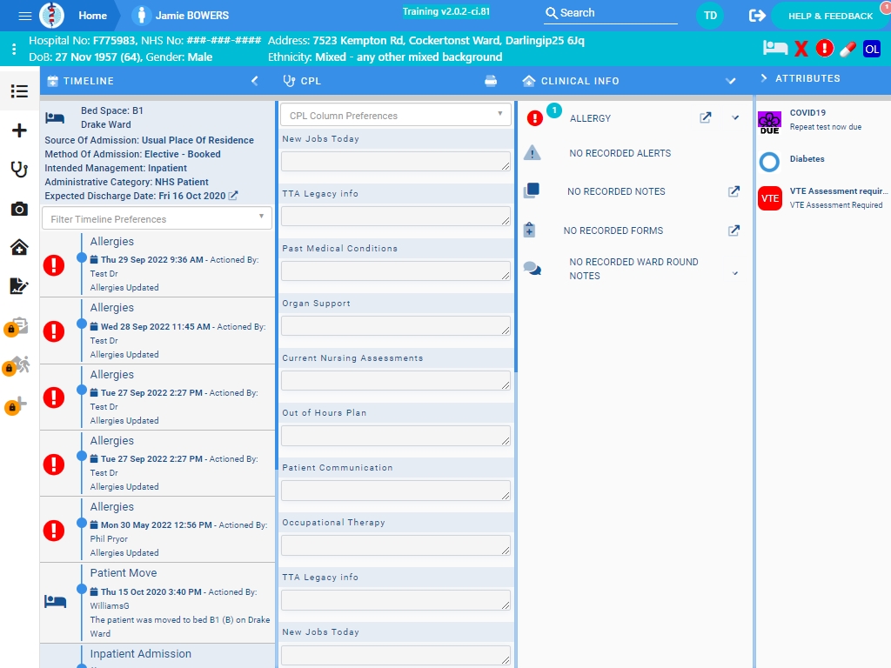891x668 pixels.
Task: Click the red X banner icon
Action: [801, 49]
